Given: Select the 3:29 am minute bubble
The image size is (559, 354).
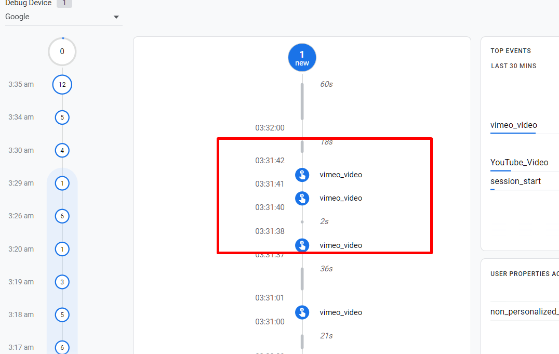Looking at the screenshot, I should pyautogui.click(x=62, y=183).
